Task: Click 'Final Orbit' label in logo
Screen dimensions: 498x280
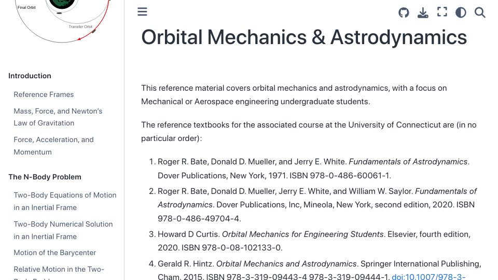Action: click(26, 7)
